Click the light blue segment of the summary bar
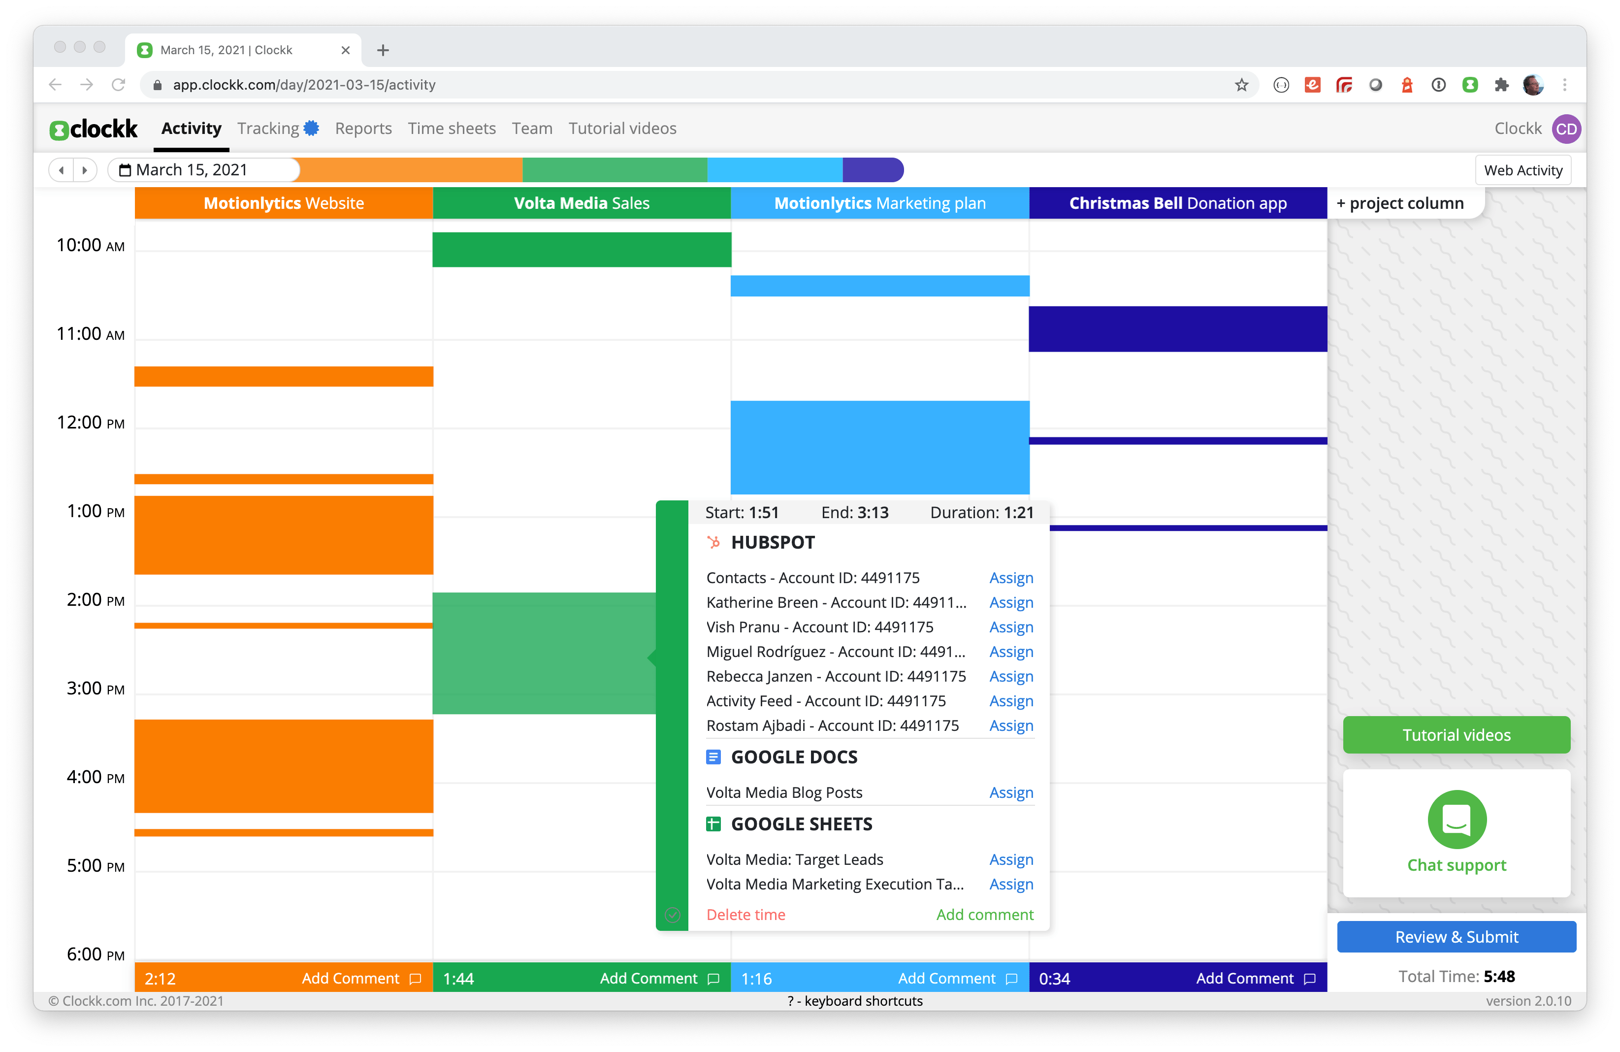Image resolution: width=1620 pixels, height=1052 pixels. point(775,170)
